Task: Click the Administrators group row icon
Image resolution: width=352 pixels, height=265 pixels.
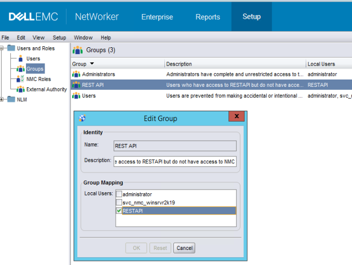Action: (76, 74)
